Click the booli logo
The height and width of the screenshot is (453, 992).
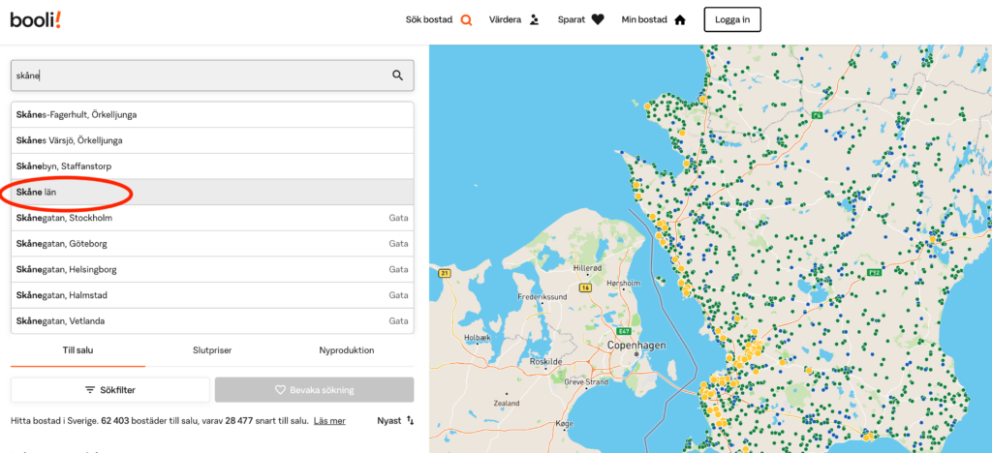(37, 19)
